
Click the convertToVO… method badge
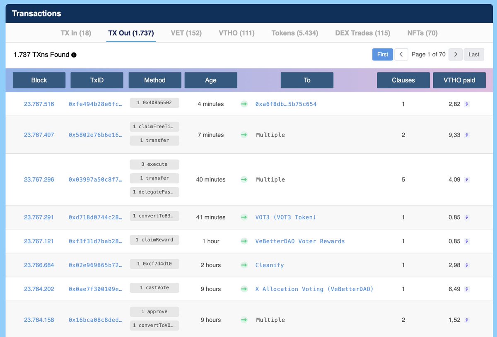tap(154, 325)
